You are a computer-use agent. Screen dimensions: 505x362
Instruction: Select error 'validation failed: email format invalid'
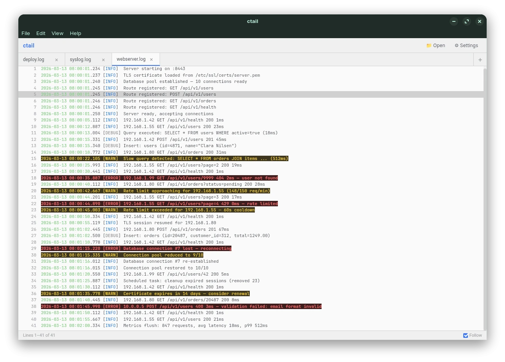coord(251,306)
